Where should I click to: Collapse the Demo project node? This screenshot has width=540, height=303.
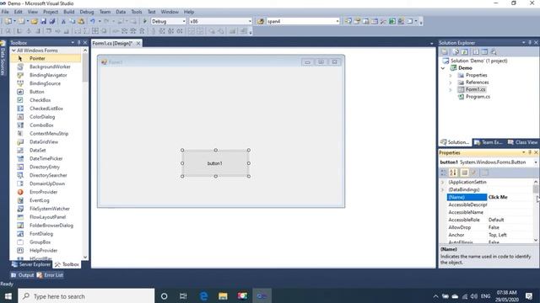443,68
